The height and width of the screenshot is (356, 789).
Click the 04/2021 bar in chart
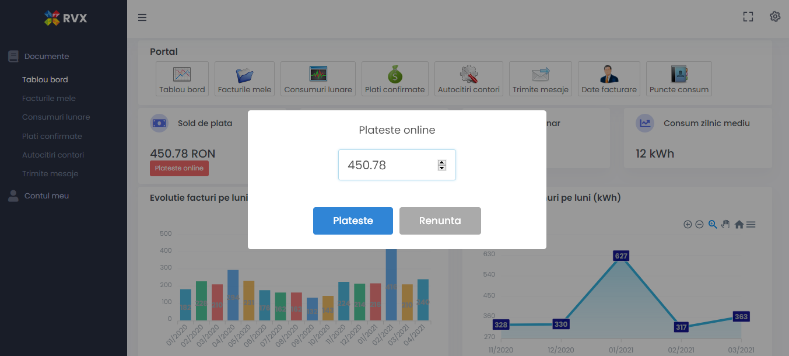coord(423,299)
